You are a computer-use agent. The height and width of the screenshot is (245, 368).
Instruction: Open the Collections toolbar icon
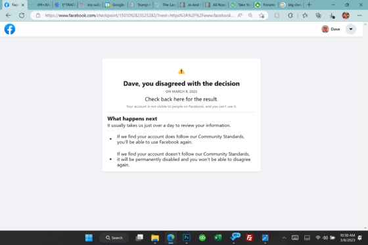click(318, 16)
